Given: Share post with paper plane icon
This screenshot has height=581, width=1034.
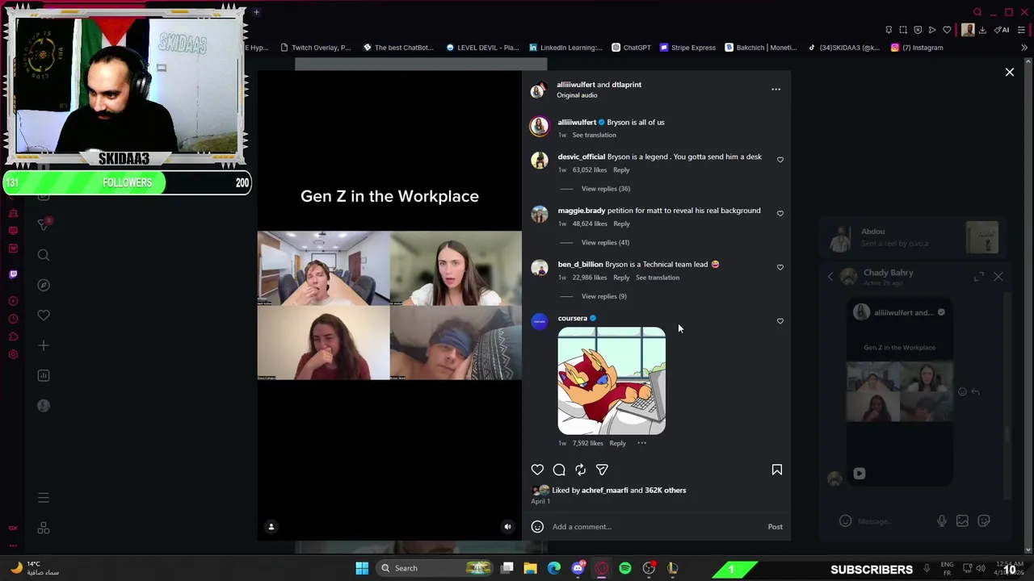Looking at the screenshot, I should tap(602, 470).
